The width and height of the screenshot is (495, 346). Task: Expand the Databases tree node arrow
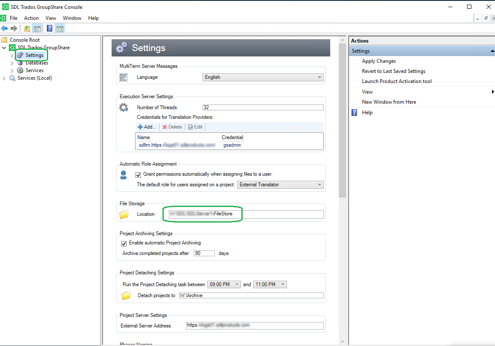(12, 63)
